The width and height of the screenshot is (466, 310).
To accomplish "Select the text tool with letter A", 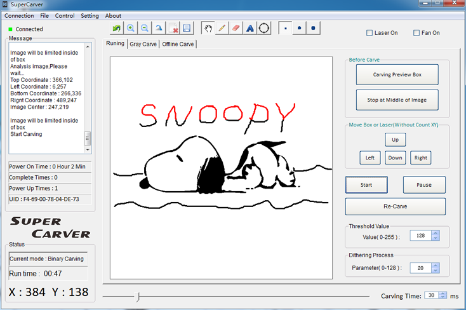I will click(250, 28).
